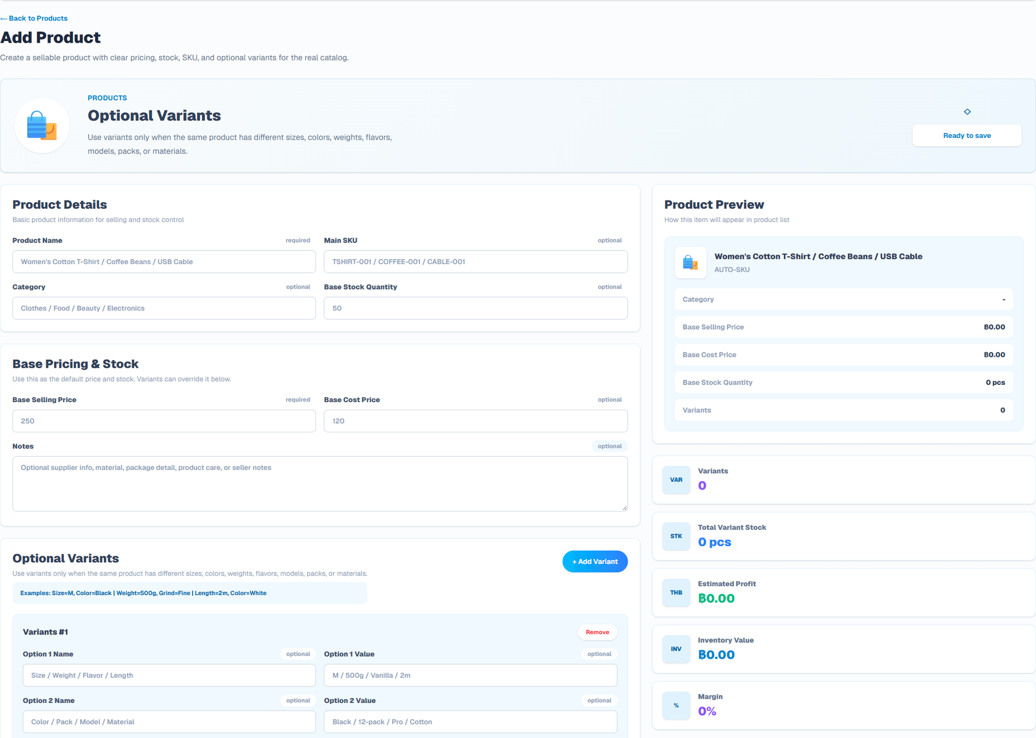Click the Margin 0% value
The width and height of the screenshot is (1036, 738).
coord(707,712)
